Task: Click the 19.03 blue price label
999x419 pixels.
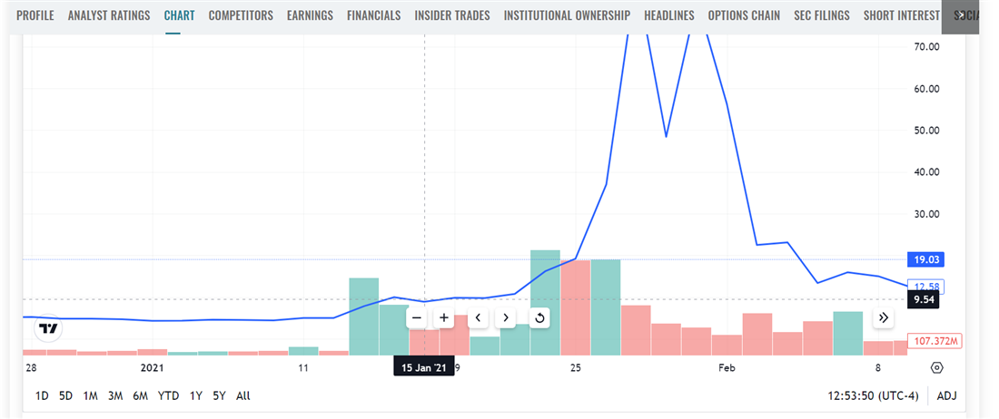Action: tap(925, 259)
